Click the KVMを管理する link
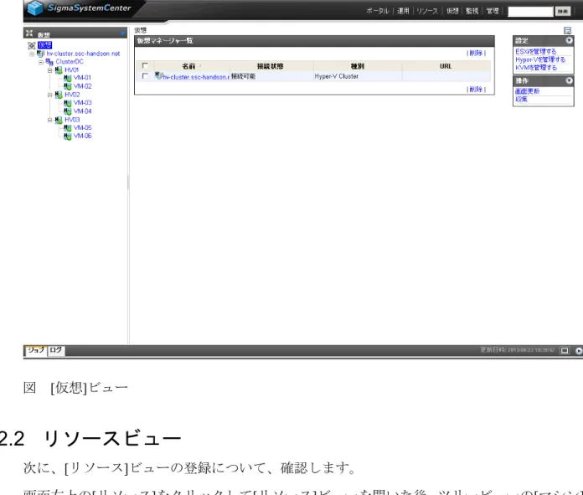This screenshot has height=495, width=583. pos(536,67)
